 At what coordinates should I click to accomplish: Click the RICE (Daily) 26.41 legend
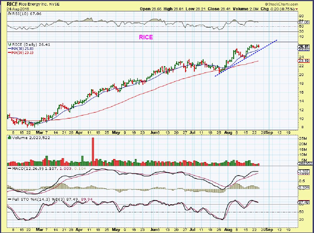coord(31,45)
